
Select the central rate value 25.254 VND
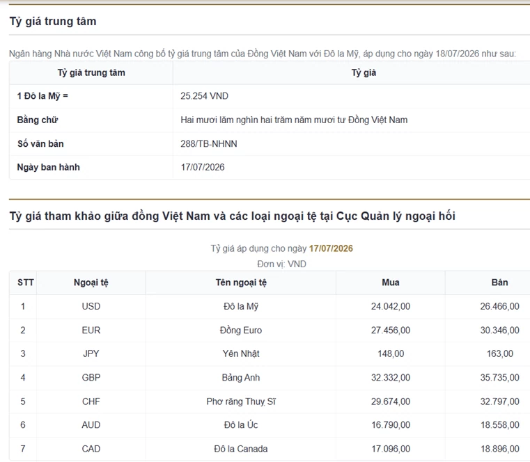204,96
